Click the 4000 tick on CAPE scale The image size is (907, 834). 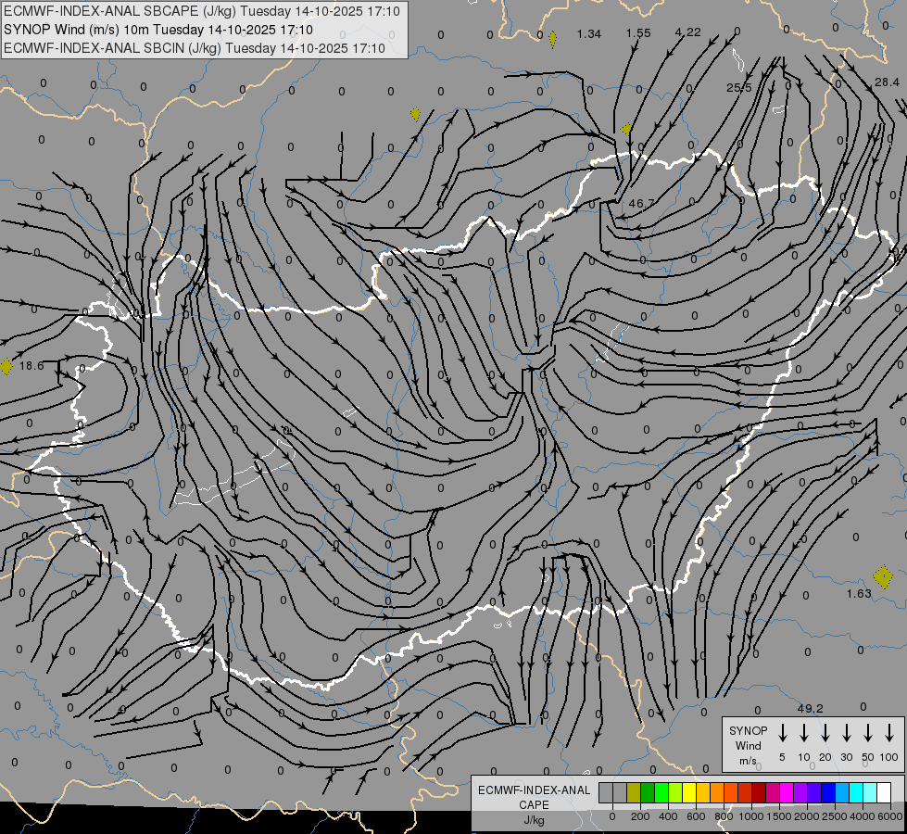click(x=863, y=816)
